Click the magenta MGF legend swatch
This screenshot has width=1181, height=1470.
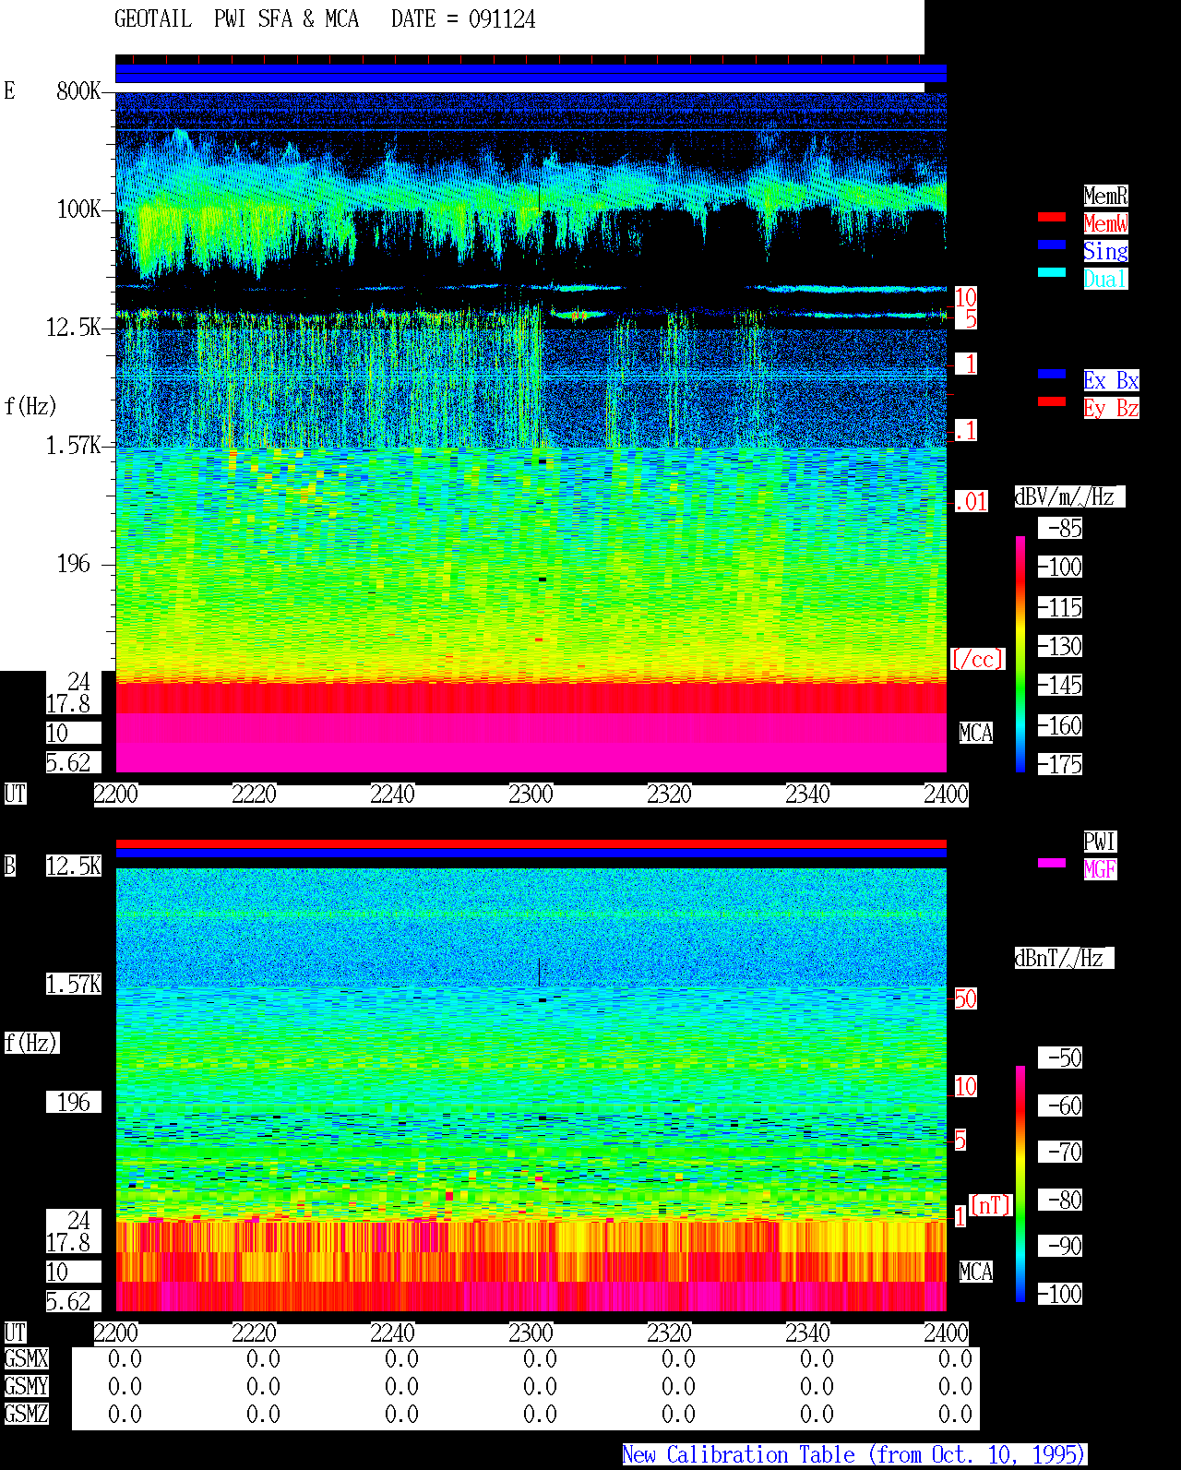(1052, 863)
